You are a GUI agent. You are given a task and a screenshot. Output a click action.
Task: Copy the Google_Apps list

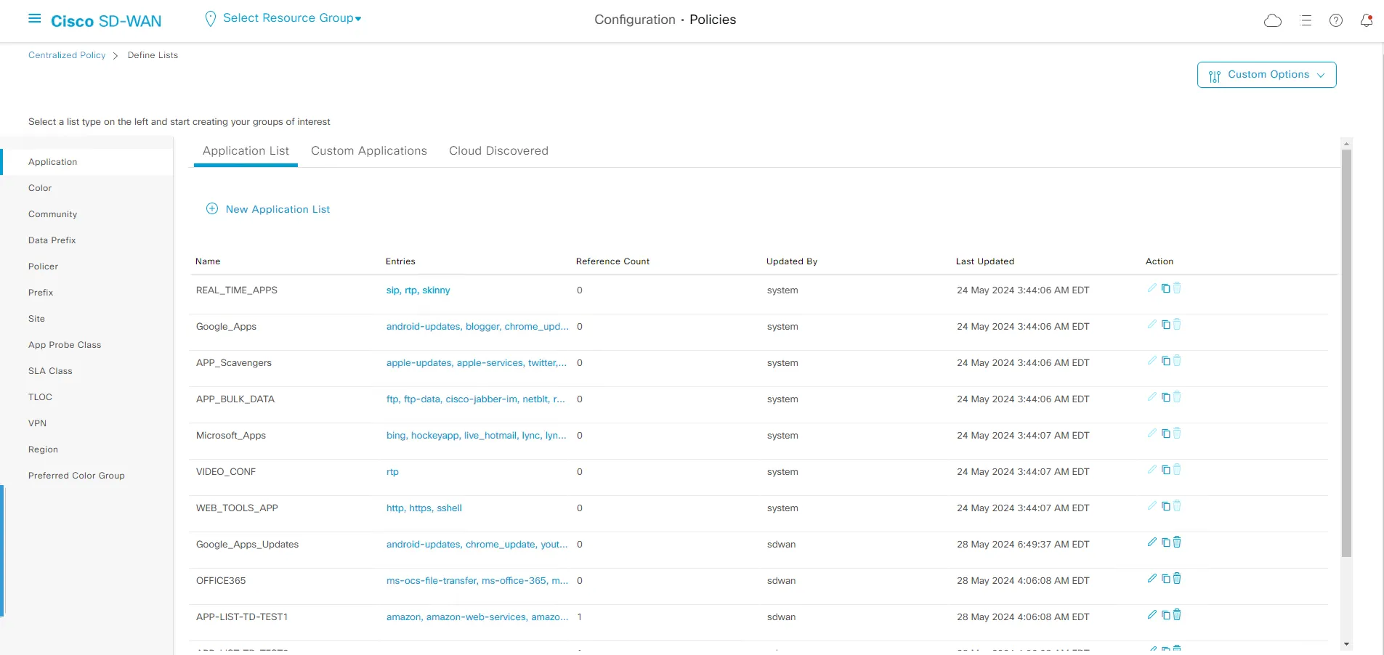(x=1165, y=324)
